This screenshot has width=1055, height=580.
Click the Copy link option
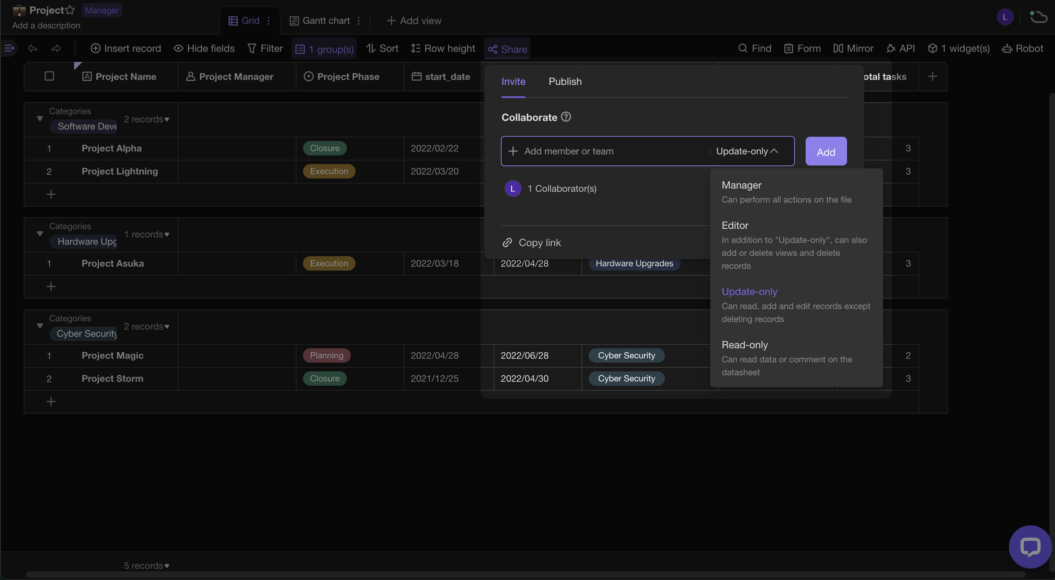pyautogui.click(x=531, y=243)
